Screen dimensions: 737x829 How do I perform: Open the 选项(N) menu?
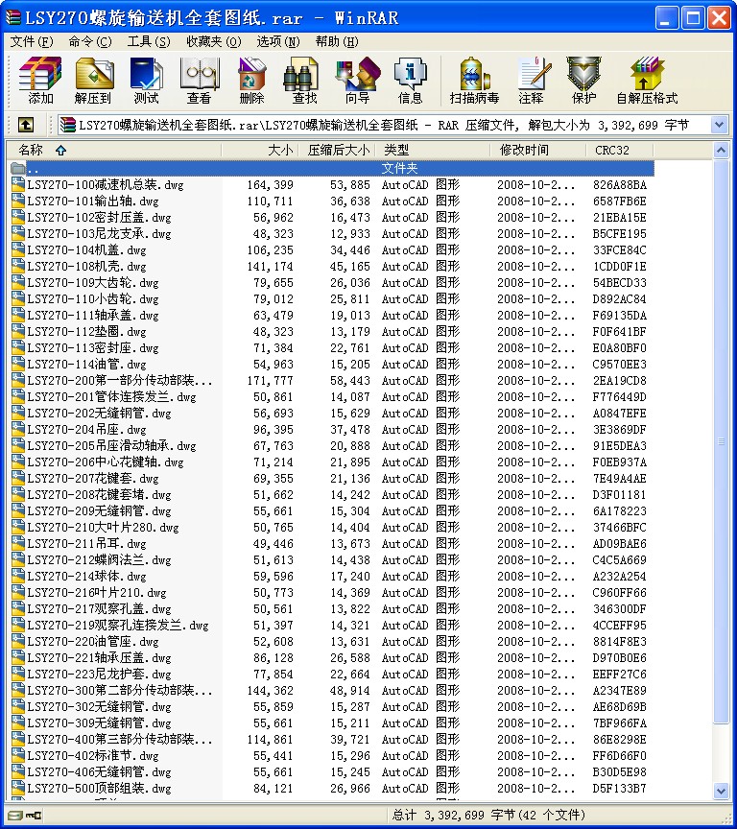pos(278,41)
